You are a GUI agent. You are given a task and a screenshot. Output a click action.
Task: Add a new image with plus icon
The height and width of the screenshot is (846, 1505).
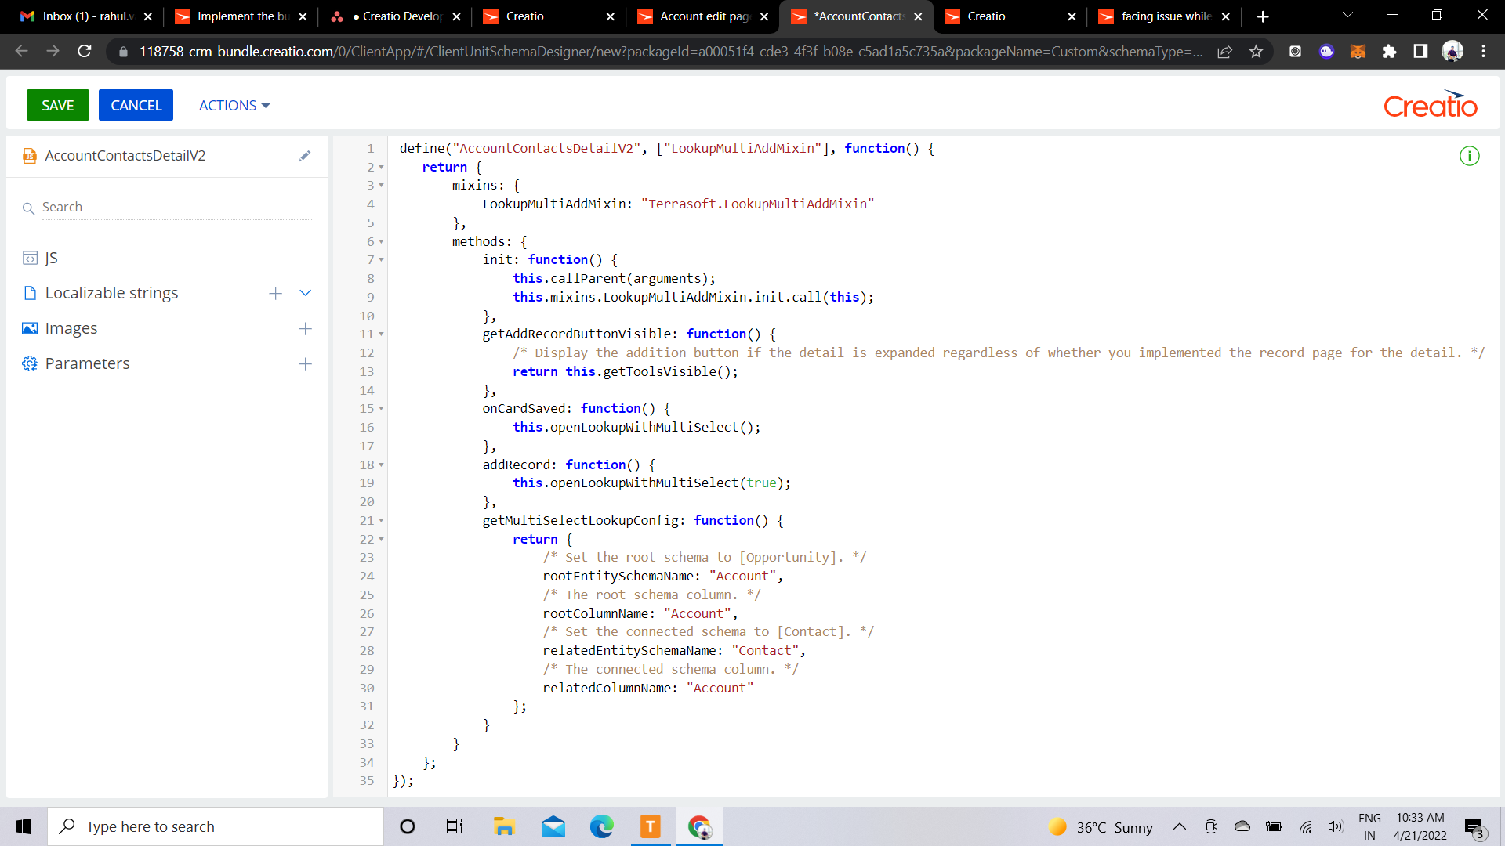[306, 328]
